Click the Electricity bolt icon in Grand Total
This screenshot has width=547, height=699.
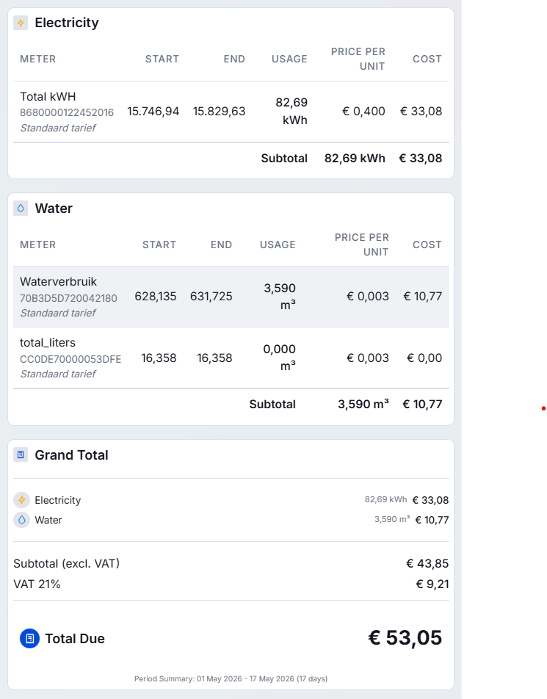click(x=21, y=500)
